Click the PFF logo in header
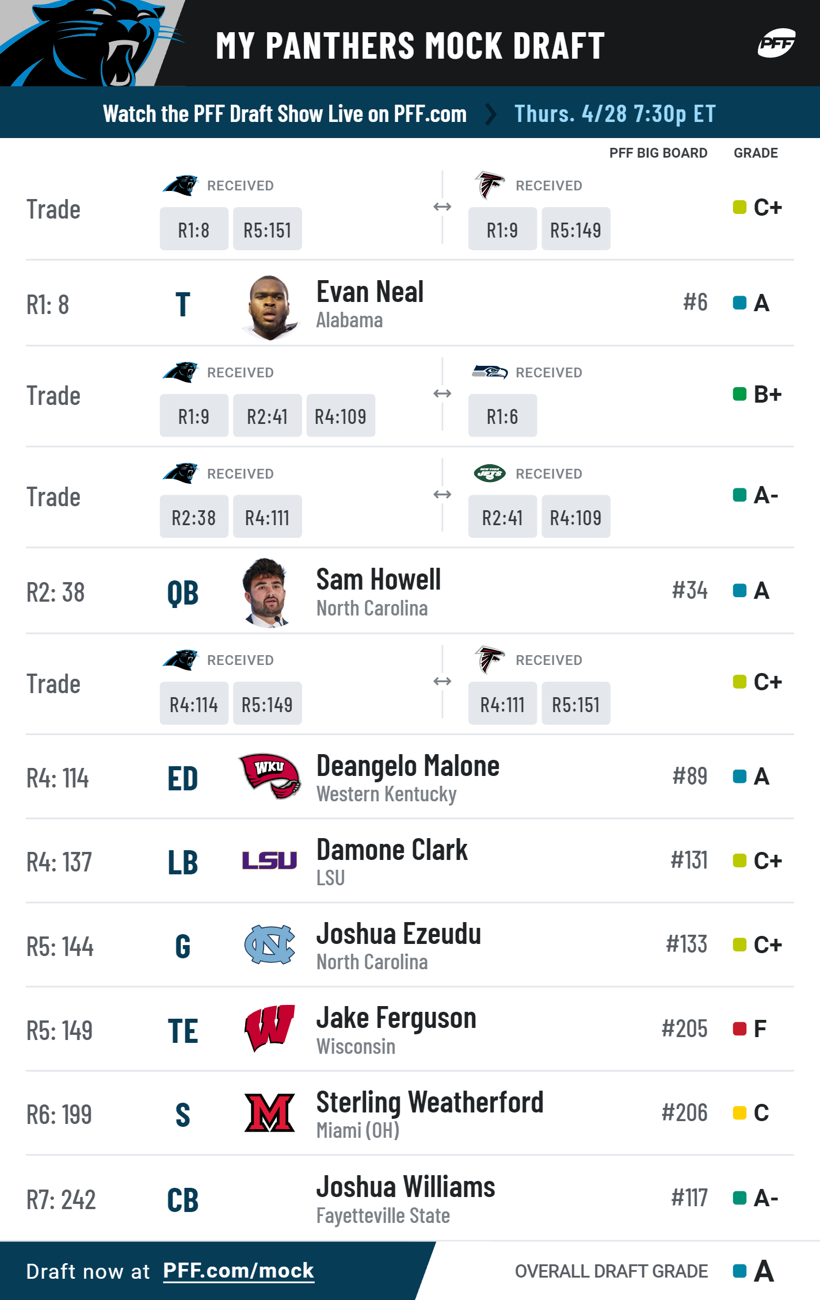 (x=776, y=43)
